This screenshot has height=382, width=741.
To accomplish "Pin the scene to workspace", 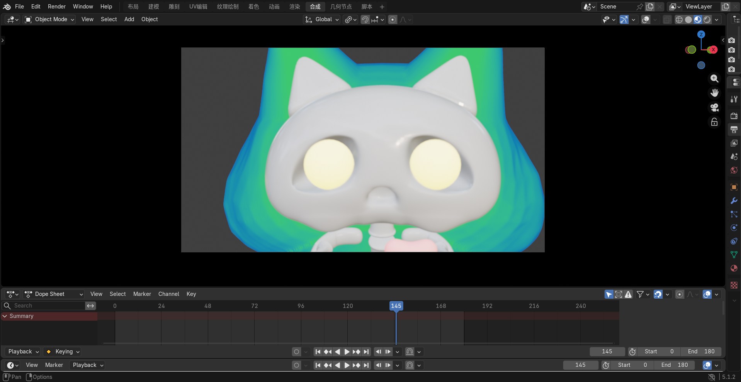I will 640,7.
